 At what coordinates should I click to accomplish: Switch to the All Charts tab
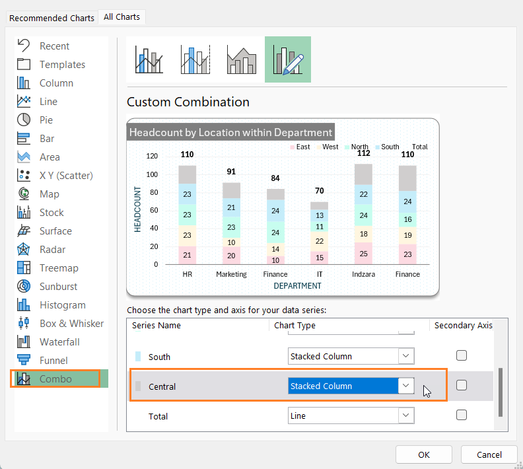tap(122, 17)
